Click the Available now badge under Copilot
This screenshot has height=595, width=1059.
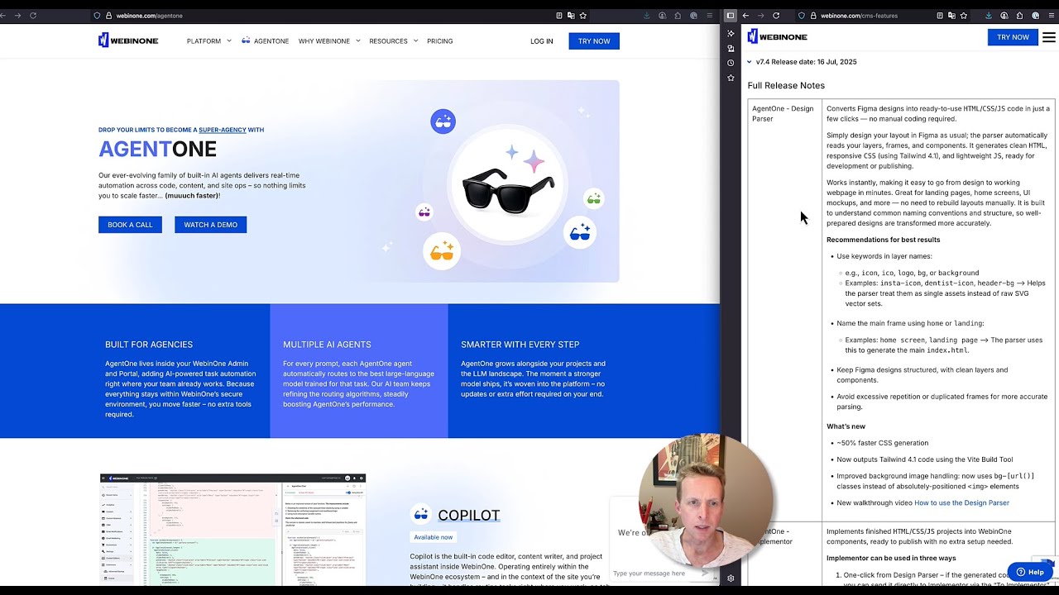tap(434, 537)
